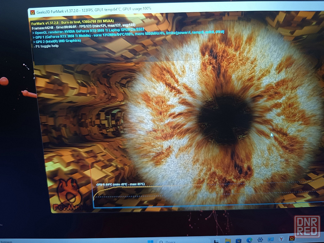Viewport: 324px width, 243px height.
Task: Launch File Explorer from the taskbar
Action: [x=228, y=240]
